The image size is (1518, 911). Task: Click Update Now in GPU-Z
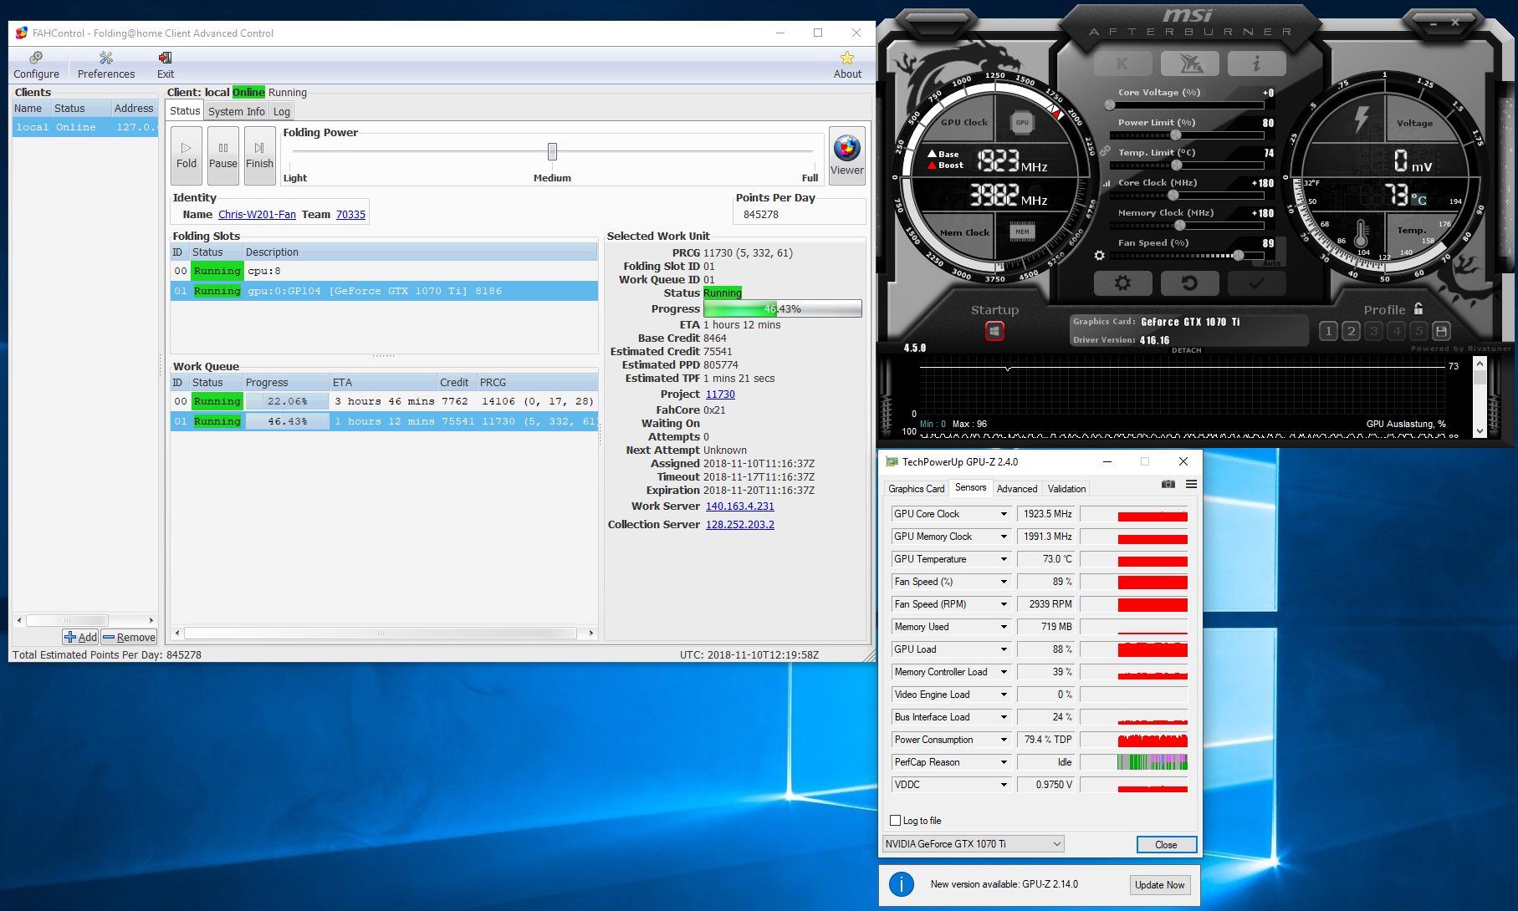pyautogui.click(x=1159, y=885)
